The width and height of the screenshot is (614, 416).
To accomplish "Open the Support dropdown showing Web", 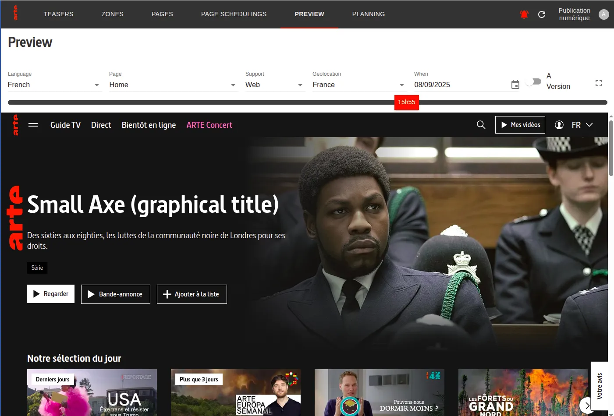I will [x=274, y=85].
